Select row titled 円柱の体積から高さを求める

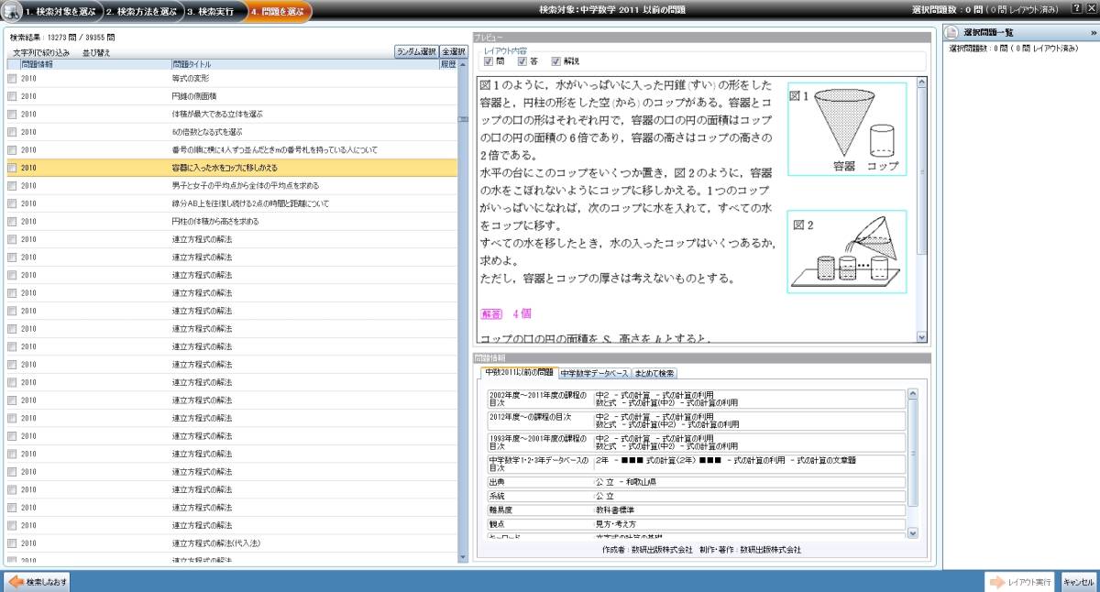[x=232, y=222]
